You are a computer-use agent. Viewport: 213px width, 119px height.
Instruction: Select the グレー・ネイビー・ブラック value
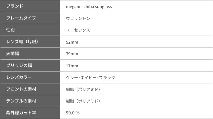point(91,78)
